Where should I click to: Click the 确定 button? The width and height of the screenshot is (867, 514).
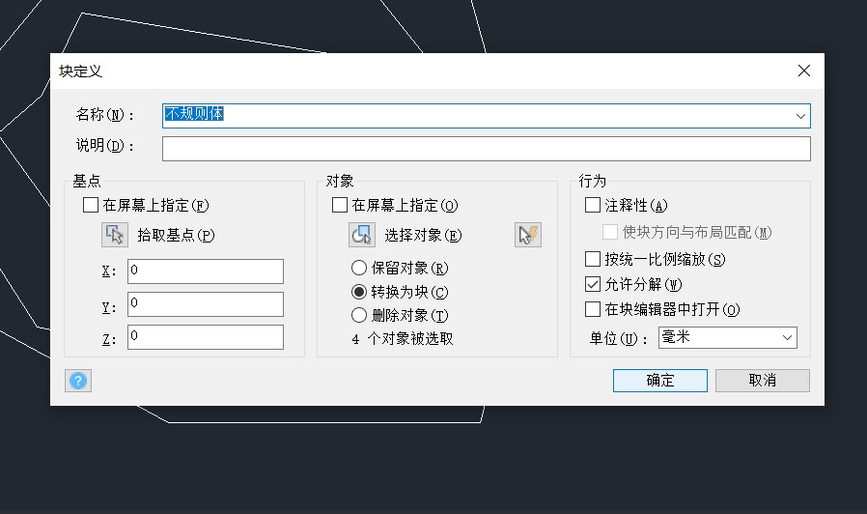point(660,381)
